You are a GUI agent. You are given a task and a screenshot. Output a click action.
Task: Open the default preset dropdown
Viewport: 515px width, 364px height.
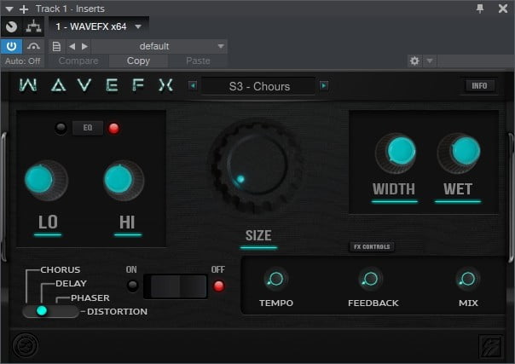coord(159,47)
